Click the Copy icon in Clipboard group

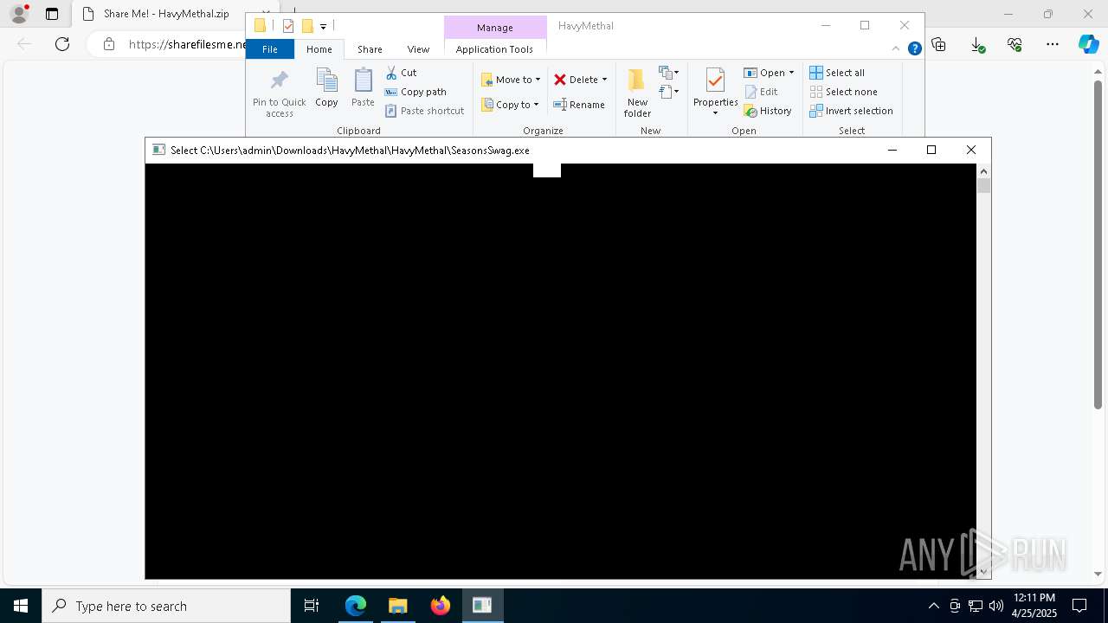click(x=326, y=81)
